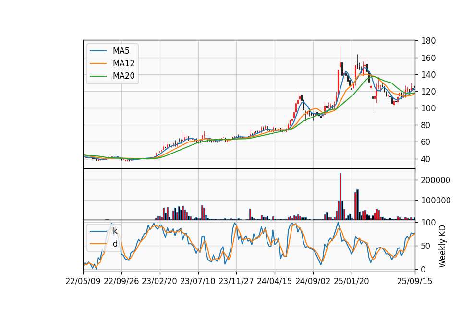Click the 40 price axis label

[x=426, y=159]
